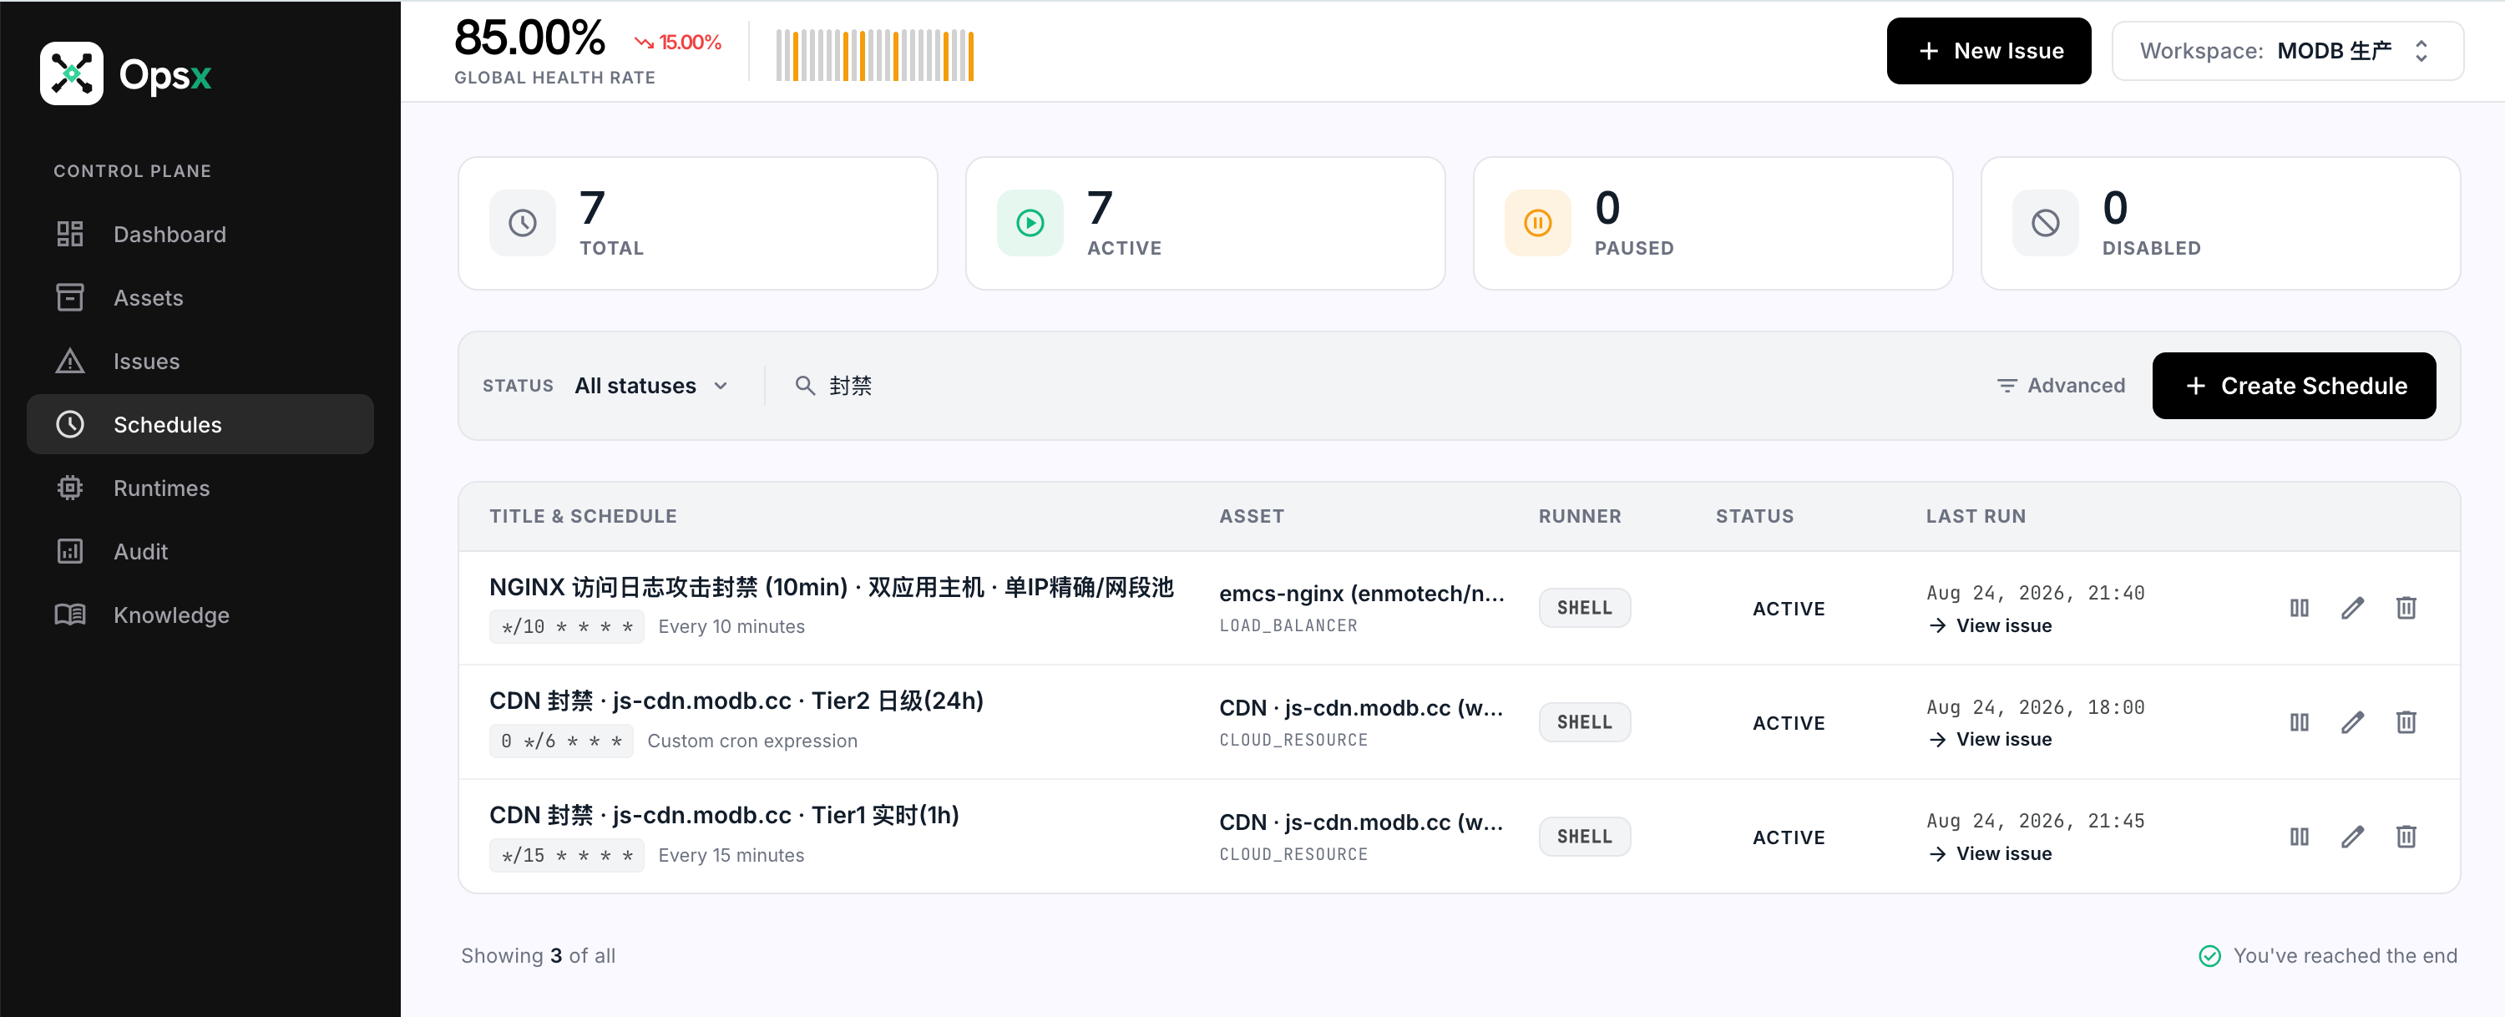Open the Issues section
The width and height of the screenshot is (2505, 1017).
tap(200, 361)
